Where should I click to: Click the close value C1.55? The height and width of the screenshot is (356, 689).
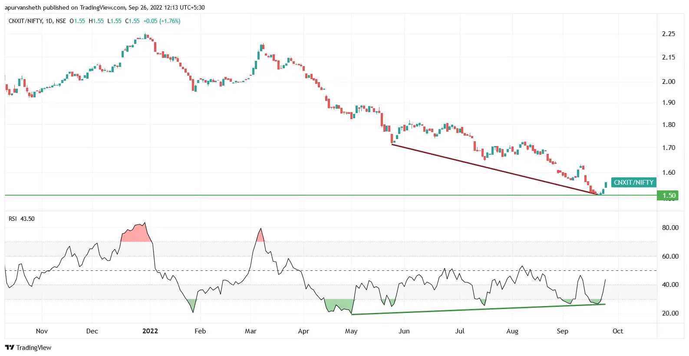(x=132, y=21)
